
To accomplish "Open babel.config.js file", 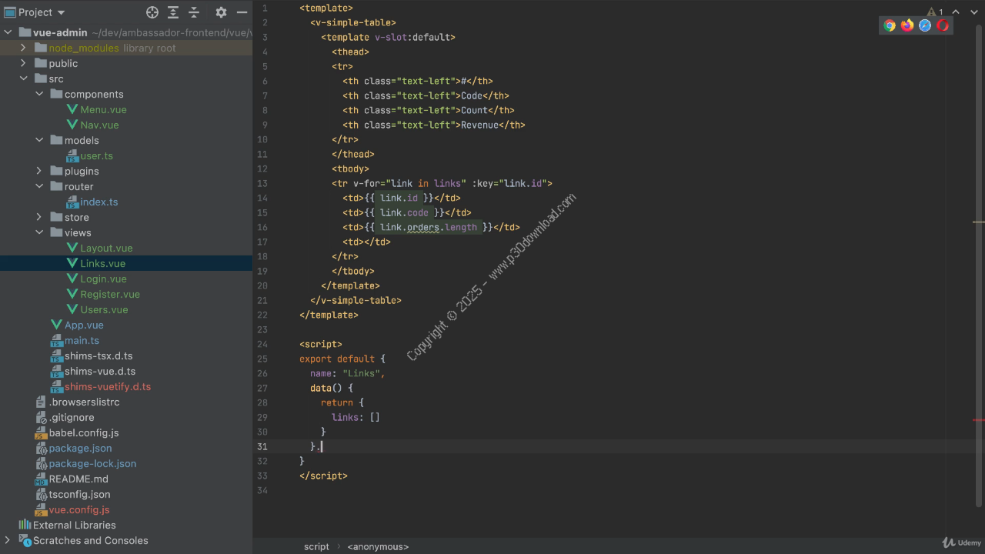I will coord(84,432).
